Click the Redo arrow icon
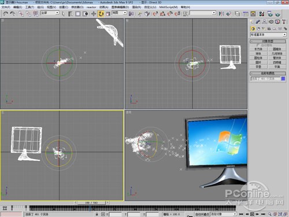Image resolution: width=289 pixels, height=217 pixels. click(13, 14)
